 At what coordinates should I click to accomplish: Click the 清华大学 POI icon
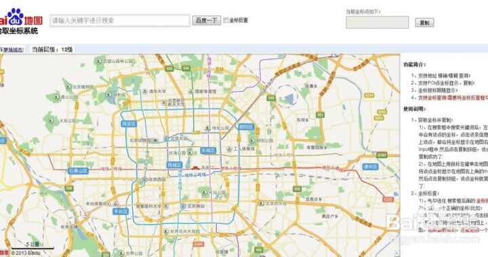tap(145, 91)
